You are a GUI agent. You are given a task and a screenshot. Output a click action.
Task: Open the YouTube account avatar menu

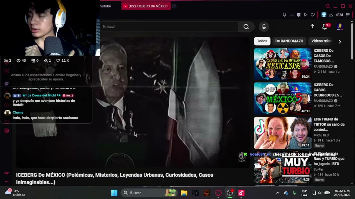click(x=340, y=27)
